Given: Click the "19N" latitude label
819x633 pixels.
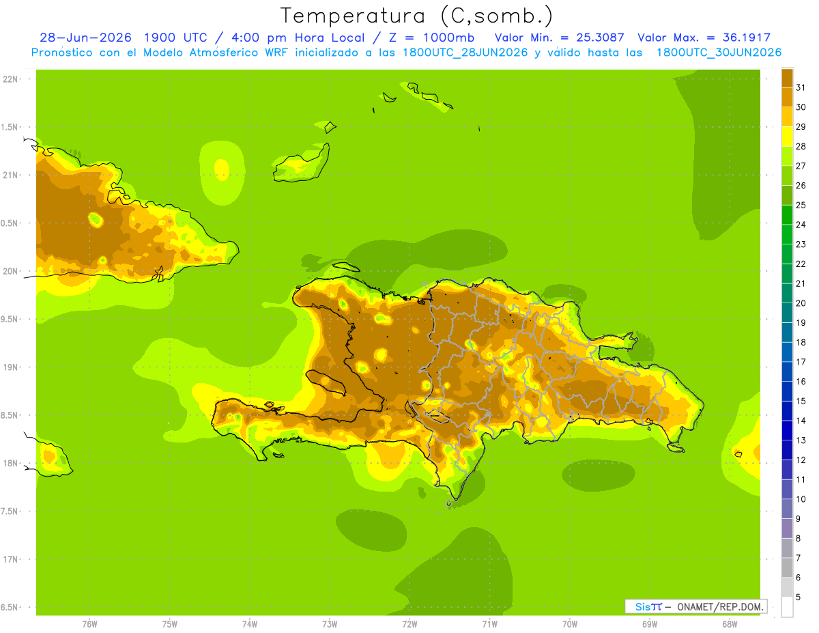Looking at the screenshot, I should coord(11,367).
